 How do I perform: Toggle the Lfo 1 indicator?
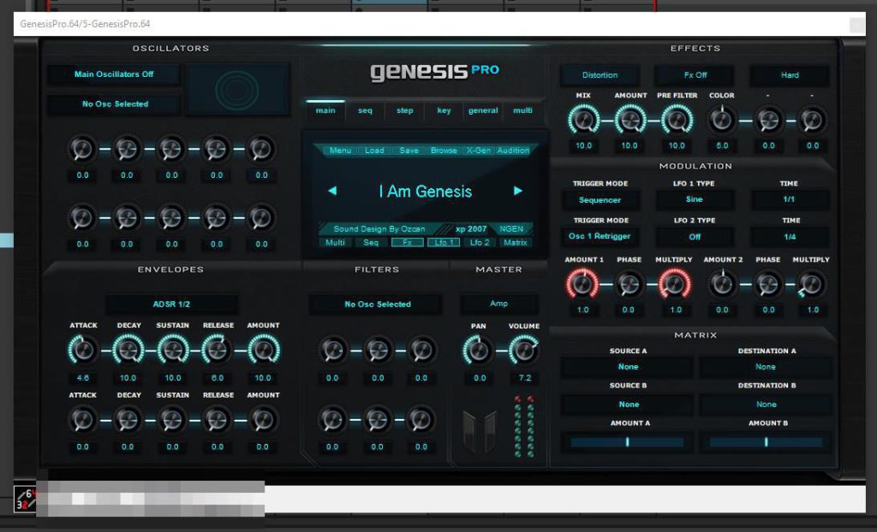click(x=444, y=243)
